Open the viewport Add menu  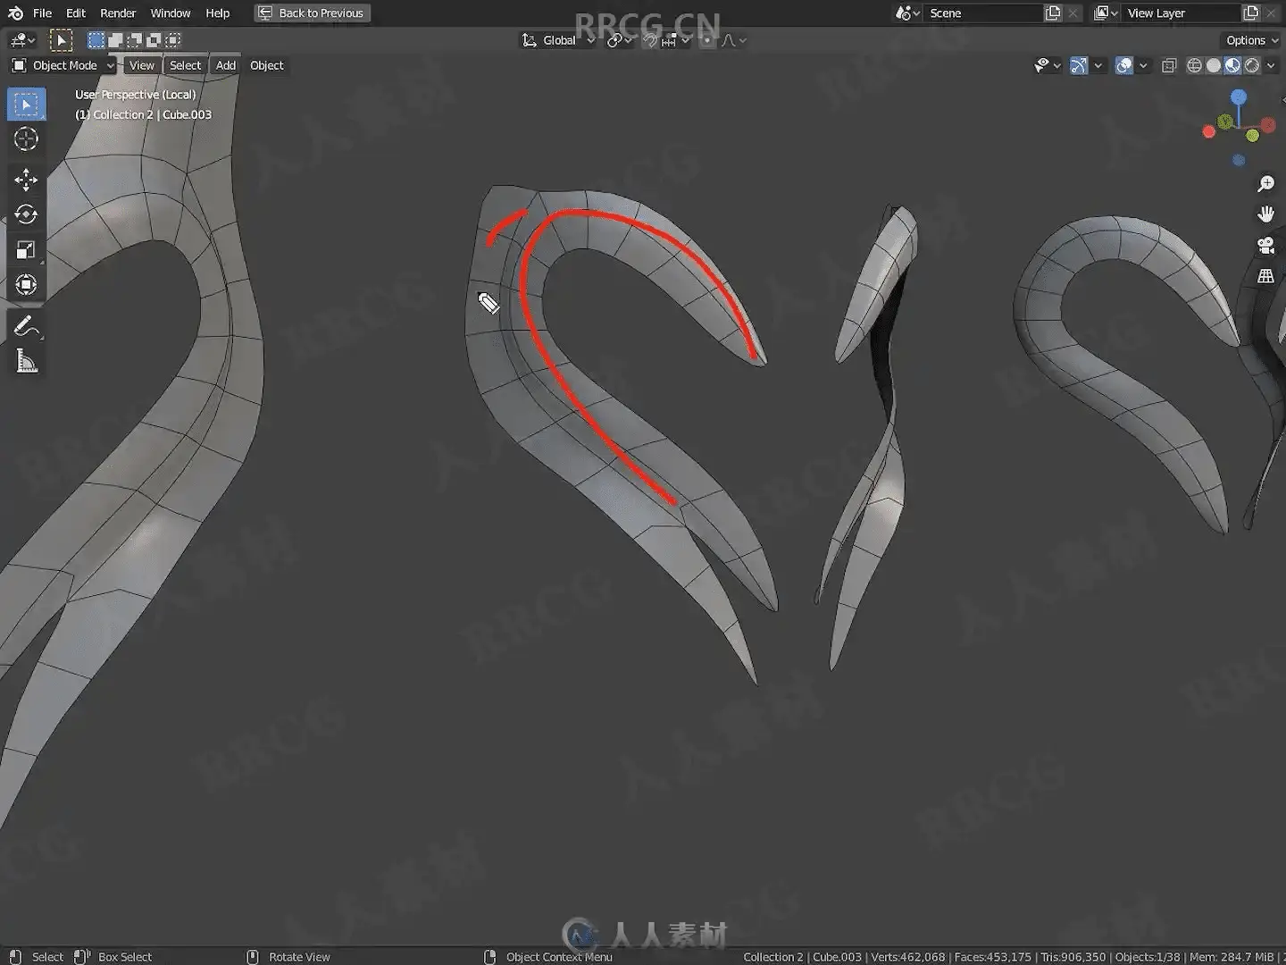click(226, 65)
